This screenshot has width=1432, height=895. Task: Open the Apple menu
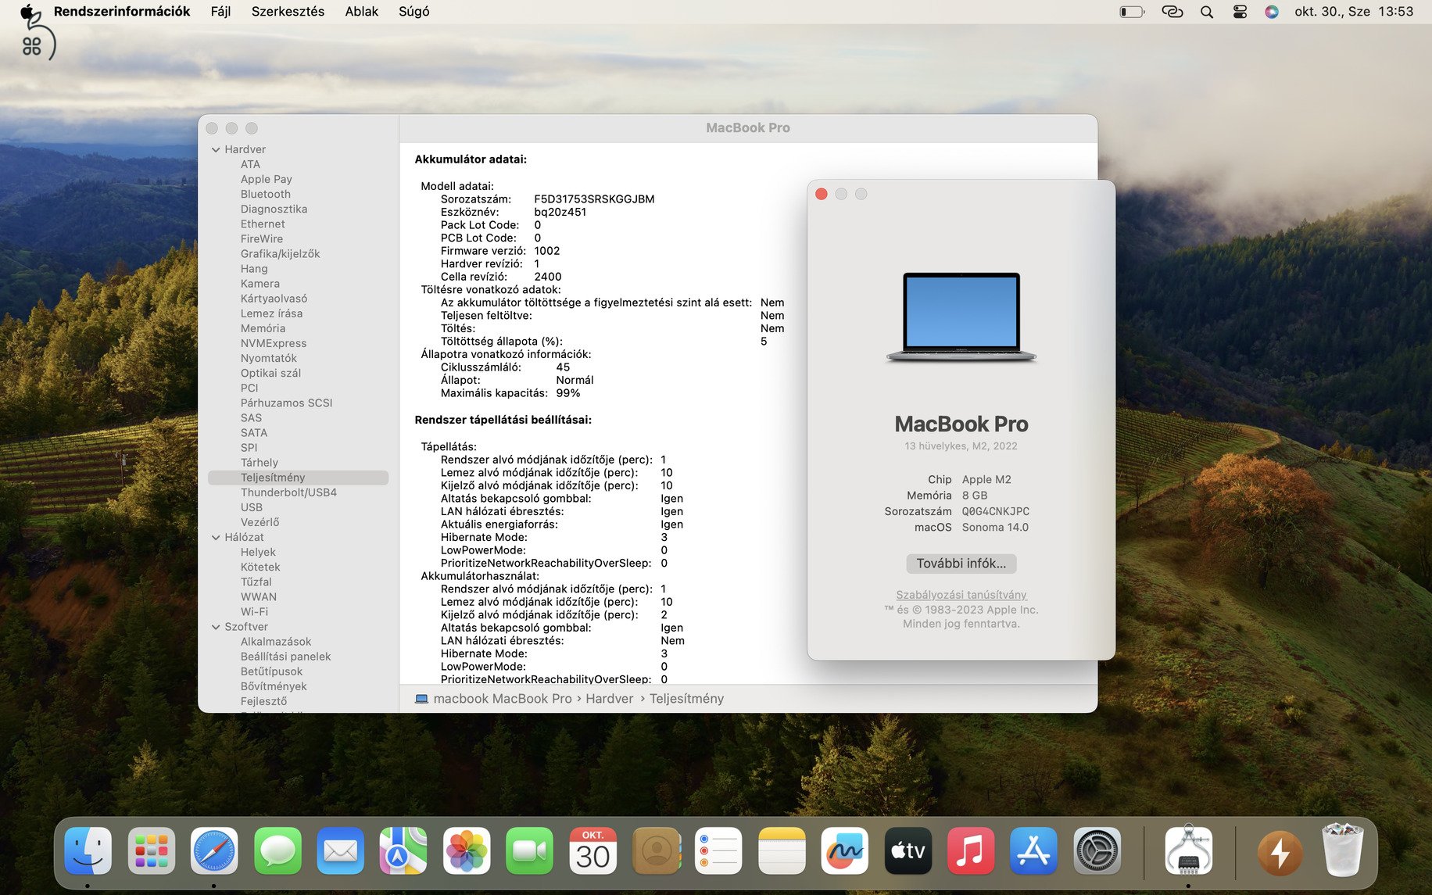28,12
